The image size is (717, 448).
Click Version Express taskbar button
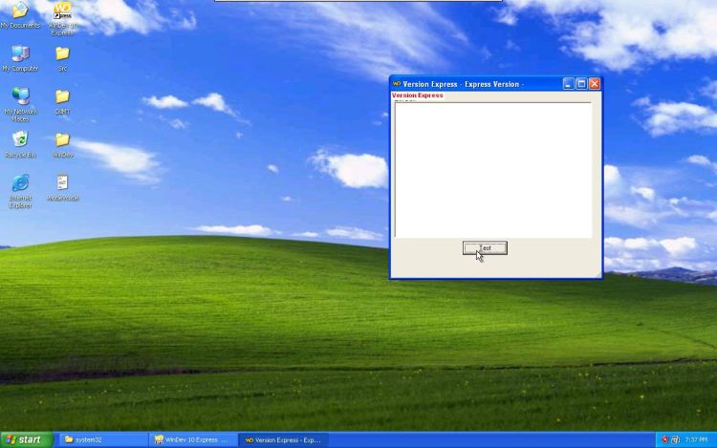[x=284, y=439]
